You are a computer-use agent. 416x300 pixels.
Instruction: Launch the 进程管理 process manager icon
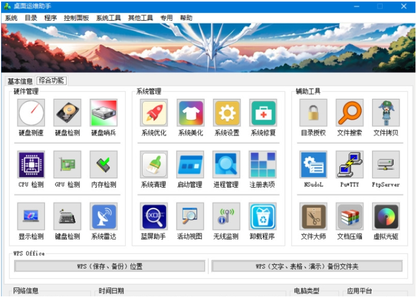point(226,165)
